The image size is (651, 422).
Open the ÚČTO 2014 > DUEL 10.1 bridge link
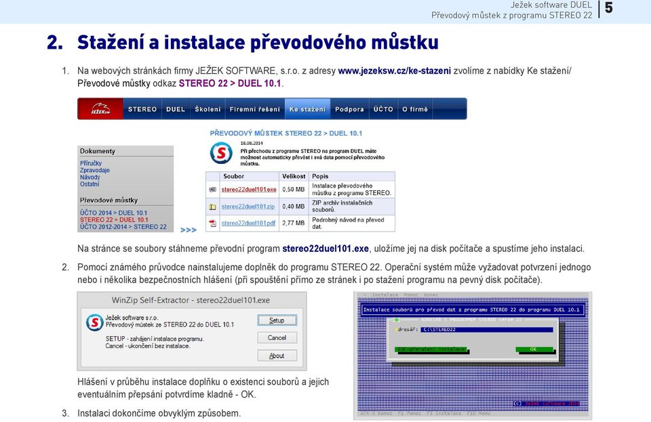pyautogui.click(x=114, y=213)
